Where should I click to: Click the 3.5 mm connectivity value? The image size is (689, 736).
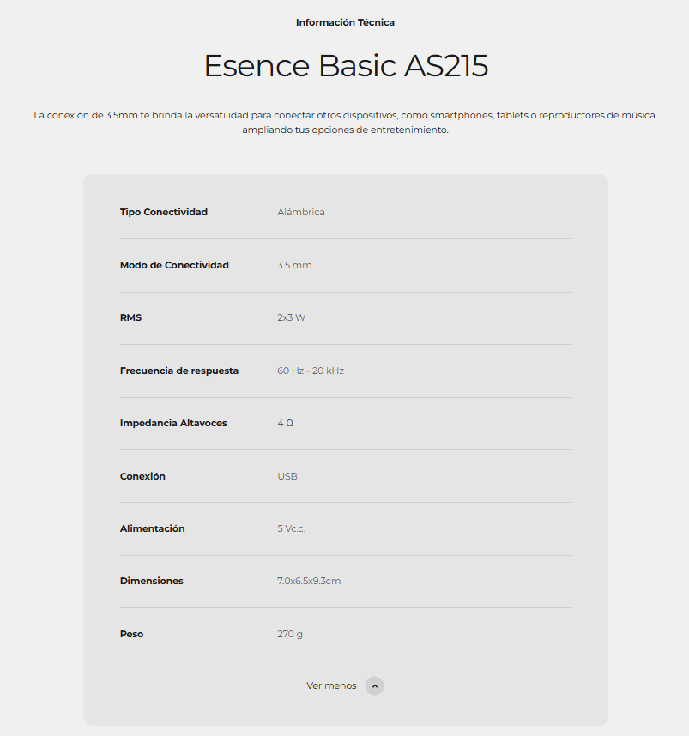[x=294, y=265]
